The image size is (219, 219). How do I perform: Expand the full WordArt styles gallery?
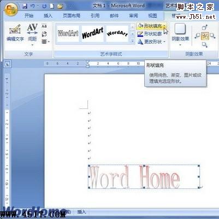point(133,41)
